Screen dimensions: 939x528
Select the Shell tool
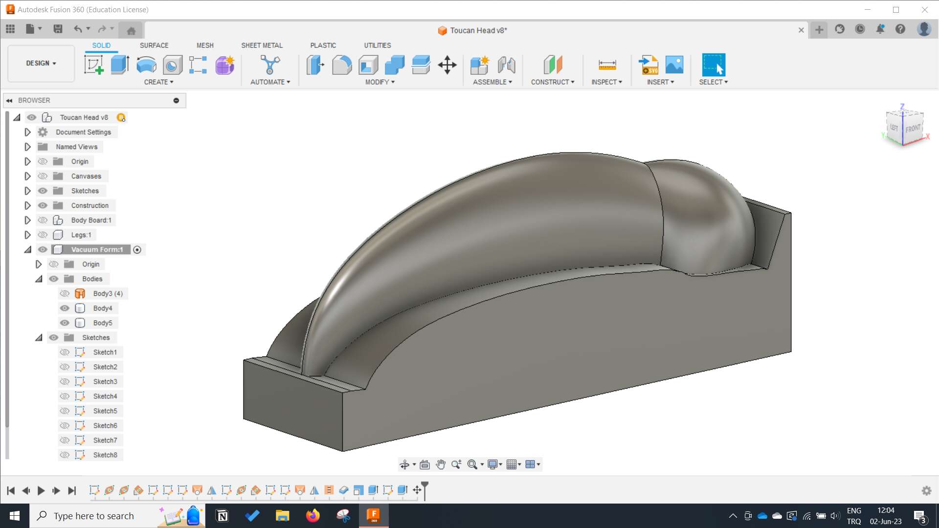tap(368, 65)
